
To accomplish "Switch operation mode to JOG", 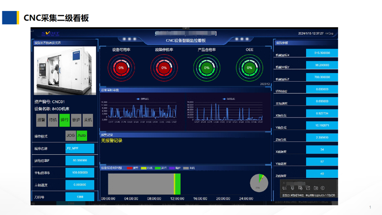I will pos(71,136).
